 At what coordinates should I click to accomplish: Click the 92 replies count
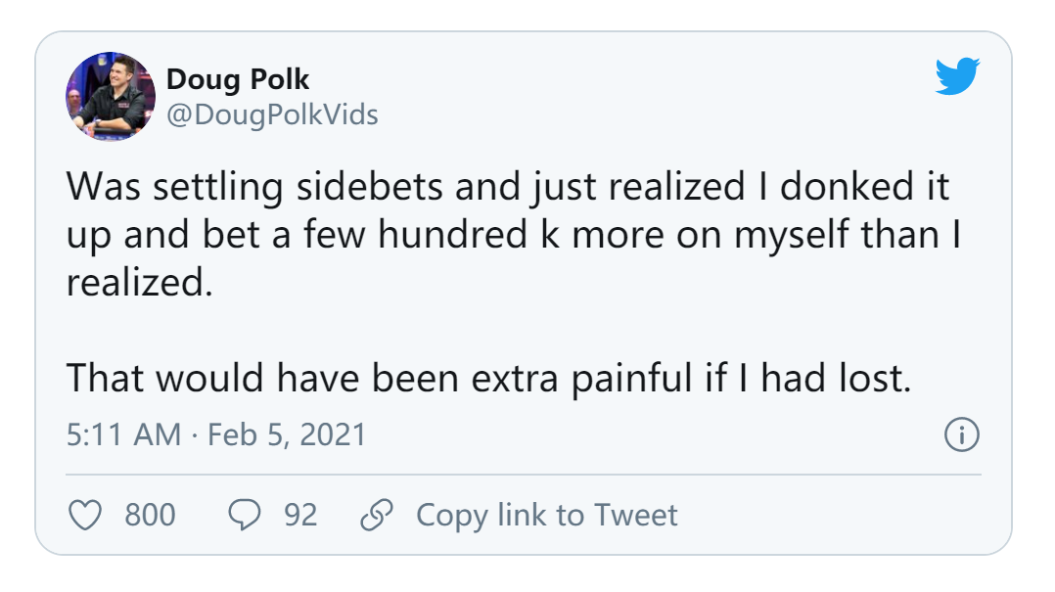pyautogui.click(x=300, y=515)
